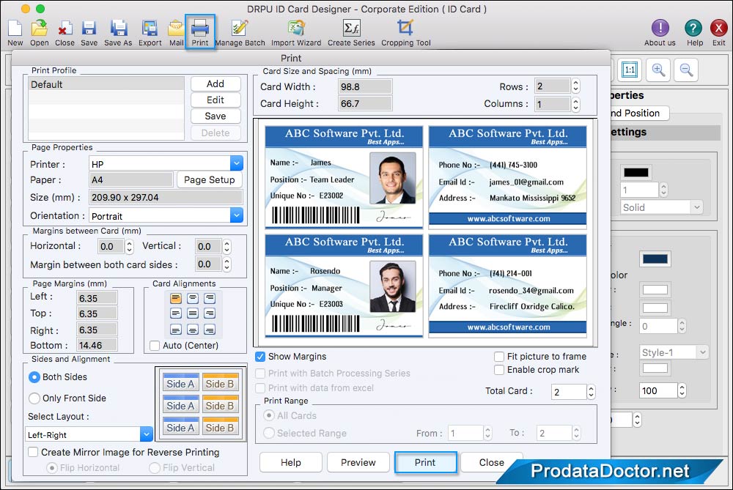Click the Add profile button
Viewport: 733px width, 490px height.
(x=216, y=83)
